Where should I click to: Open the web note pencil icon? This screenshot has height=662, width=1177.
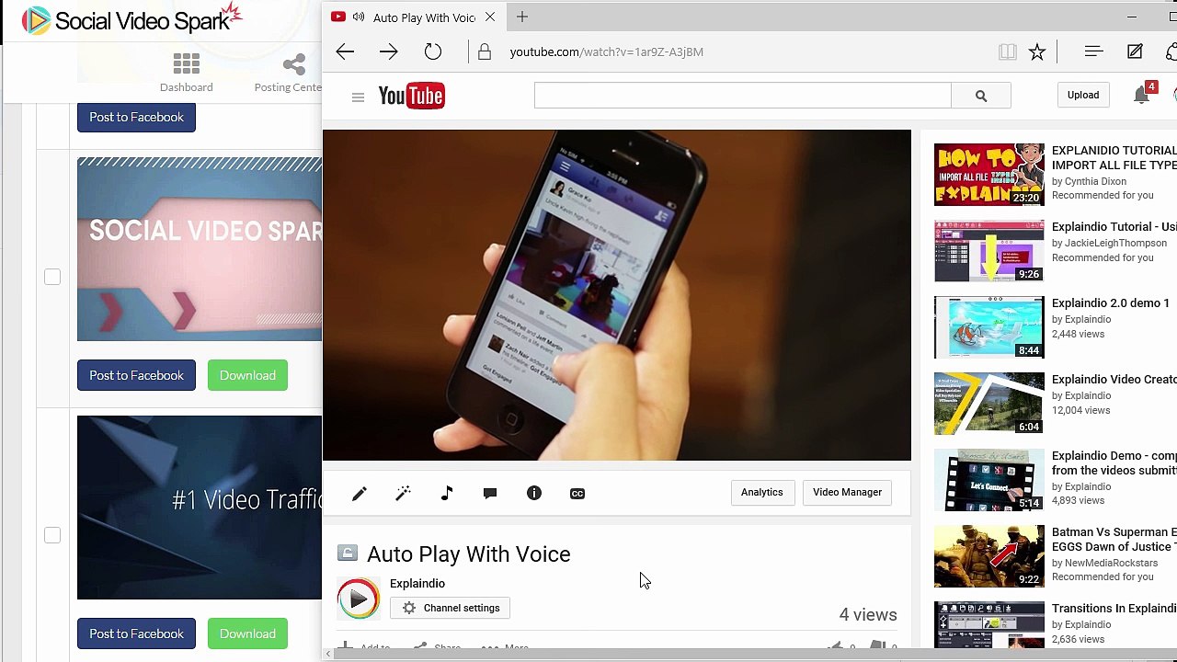click(1135, 52)
